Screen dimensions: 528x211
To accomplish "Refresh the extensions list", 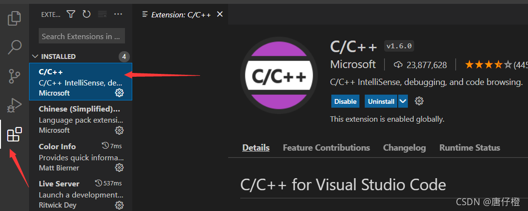I will click(x=86, y=14).
